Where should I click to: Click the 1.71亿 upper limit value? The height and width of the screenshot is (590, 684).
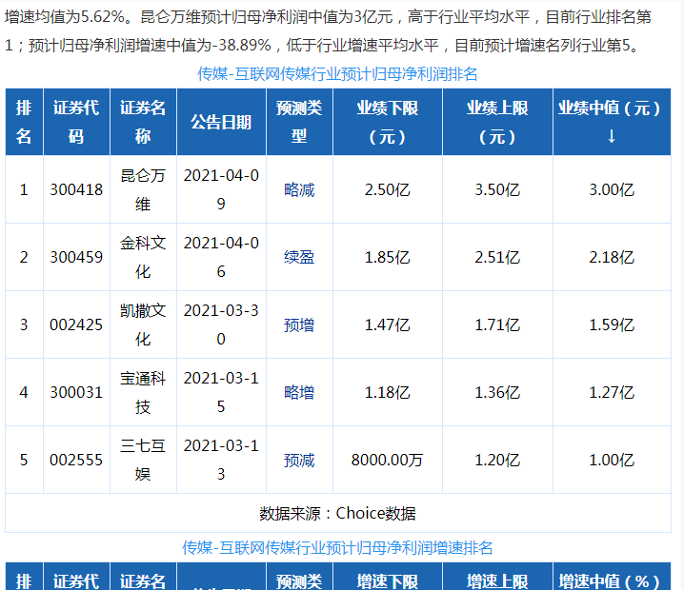pos(497,325)
